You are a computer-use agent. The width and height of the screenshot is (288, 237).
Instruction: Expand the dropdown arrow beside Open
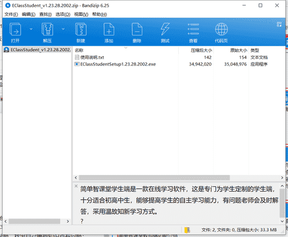pos(31,29)
